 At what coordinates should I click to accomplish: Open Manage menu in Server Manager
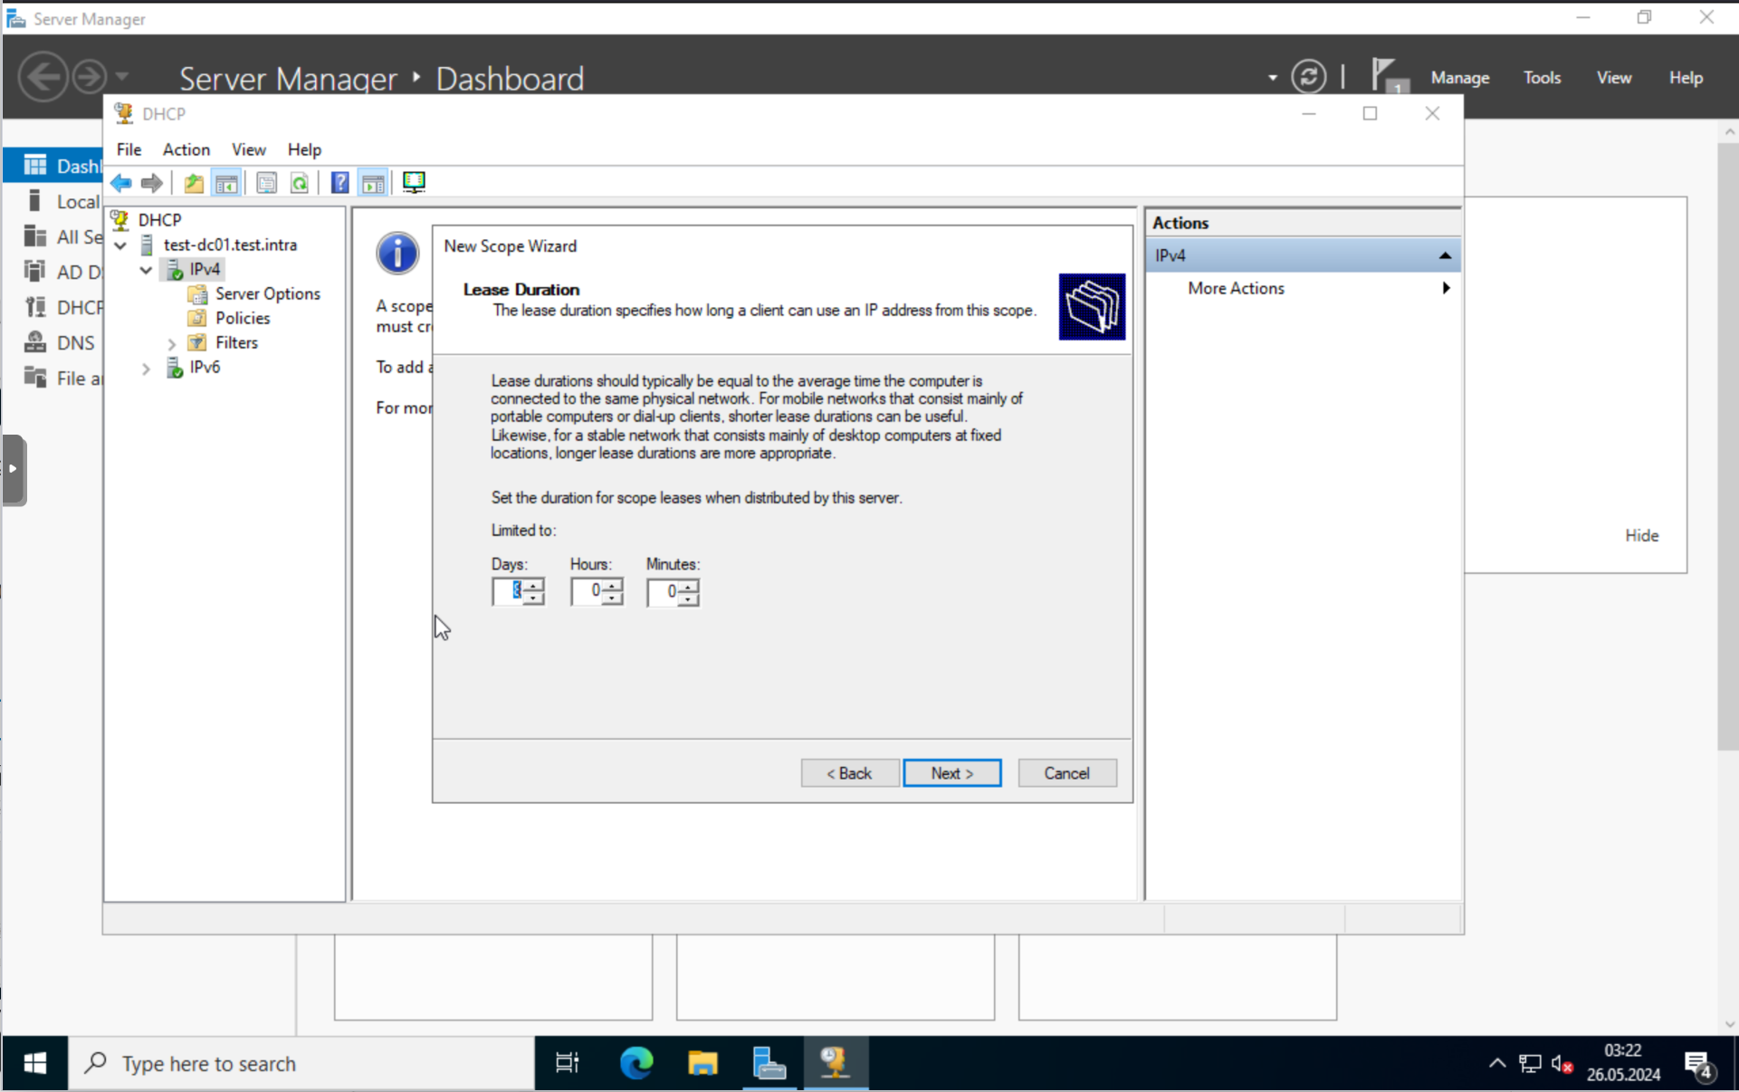coord(1459,78)
